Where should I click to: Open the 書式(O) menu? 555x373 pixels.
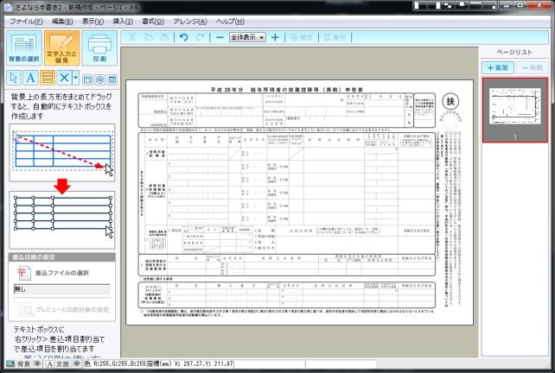tap(153, 22)
